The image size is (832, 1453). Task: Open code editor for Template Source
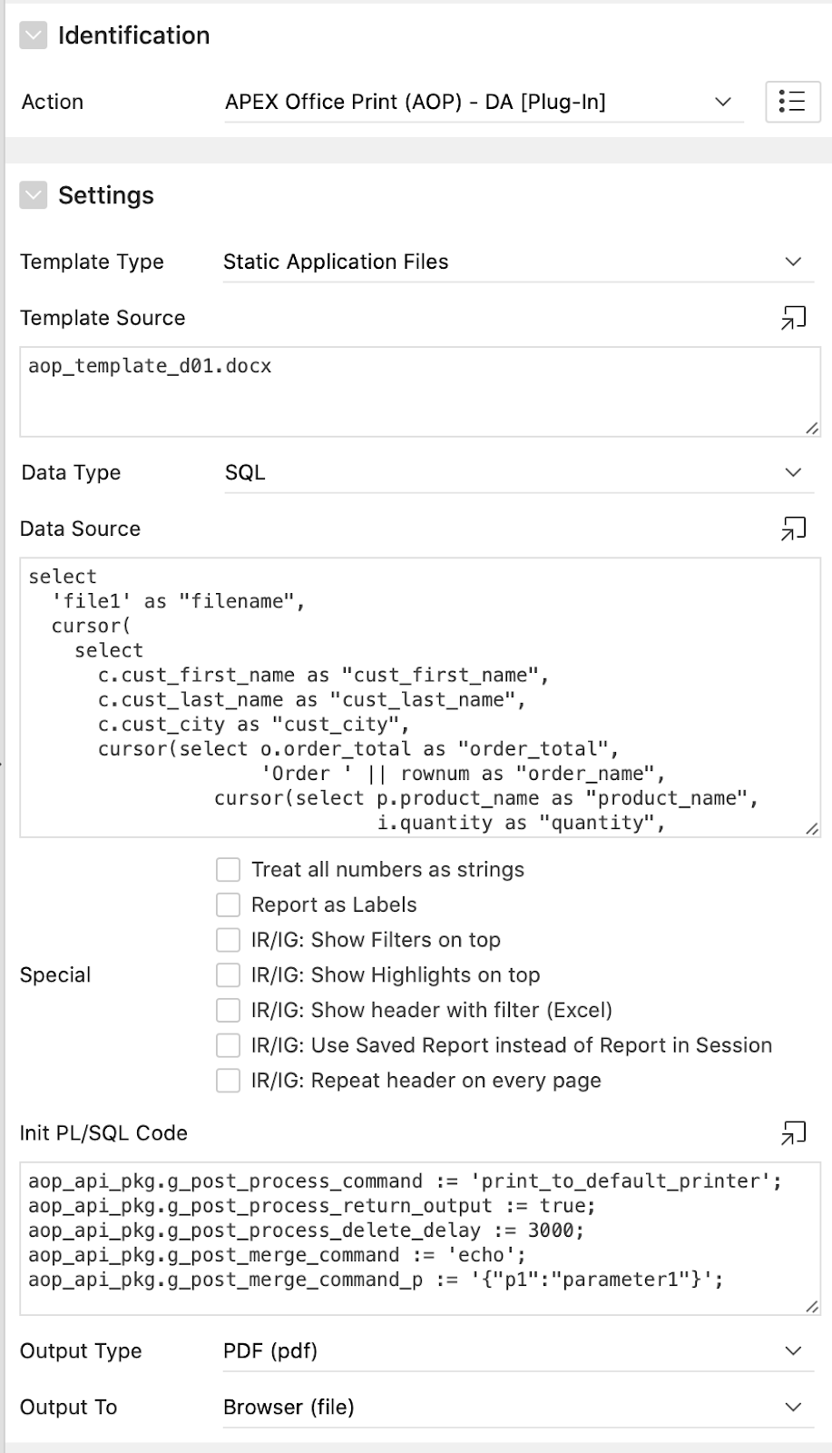coord(793,318)
